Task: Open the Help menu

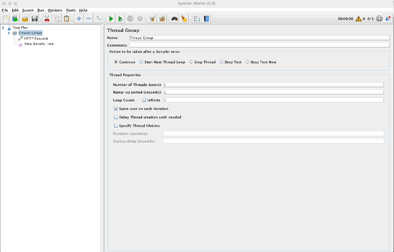Action: click(83, 10)
